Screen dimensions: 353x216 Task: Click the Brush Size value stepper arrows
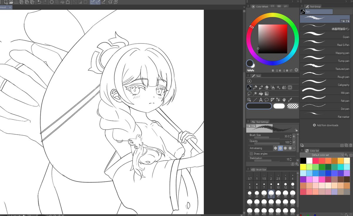(x=291, y=136)
